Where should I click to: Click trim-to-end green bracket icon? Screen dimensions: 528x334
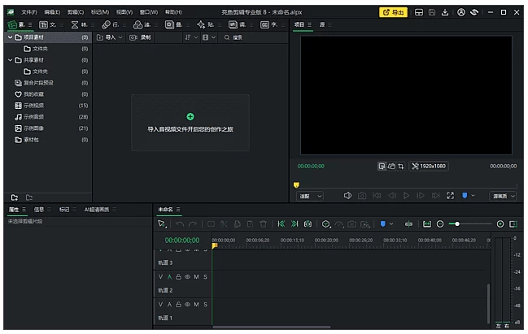[295, 224]
